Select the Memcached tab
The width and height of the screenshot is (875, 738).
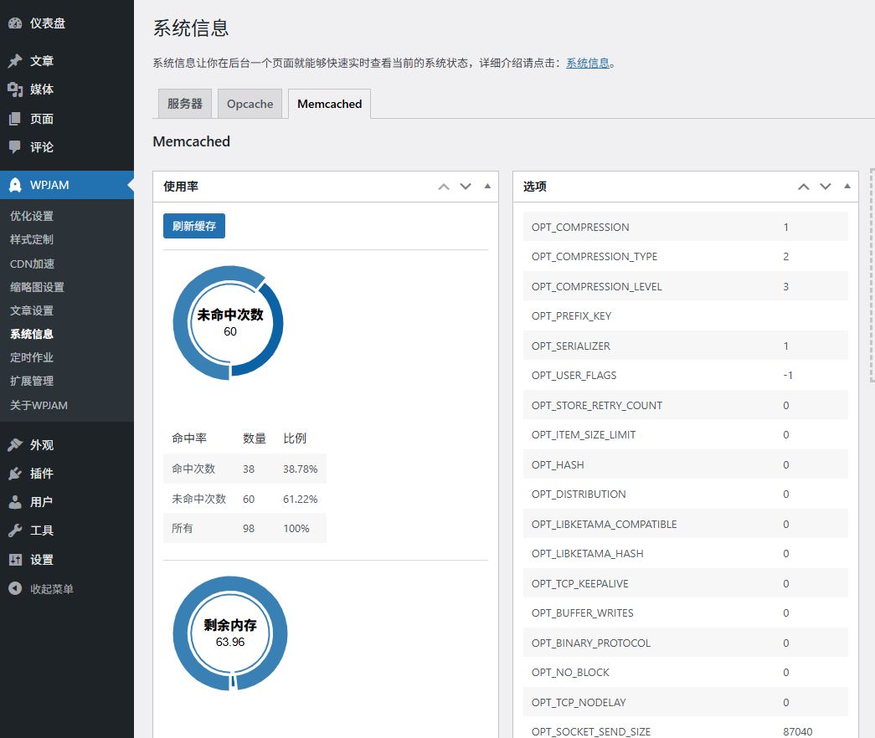point(329,104)
